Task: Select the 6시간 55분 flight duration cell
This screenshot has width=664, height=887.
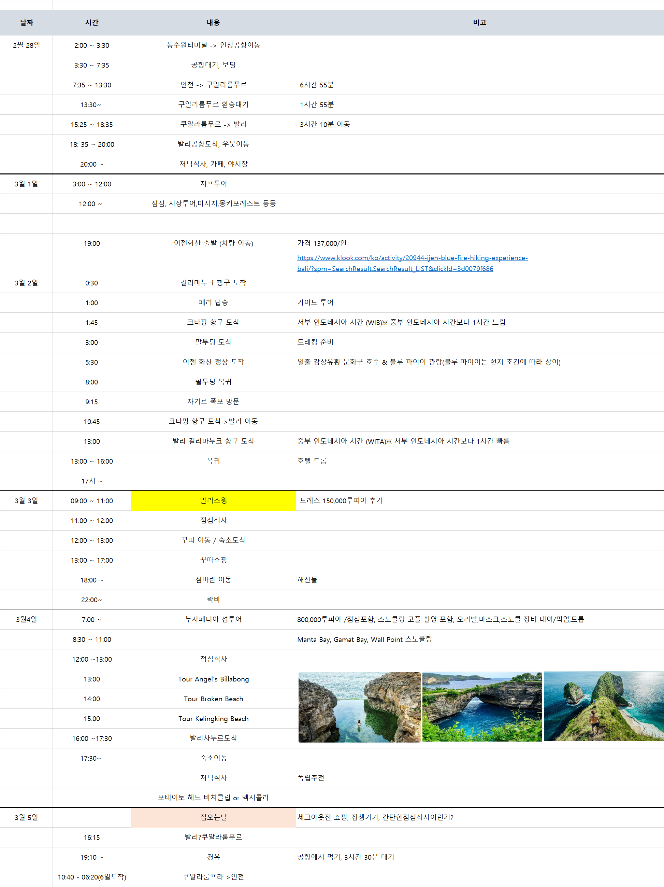Action: coord(317,85)
